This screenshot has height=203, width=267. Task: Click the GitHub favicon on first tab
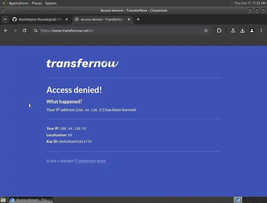coord(15,19)
